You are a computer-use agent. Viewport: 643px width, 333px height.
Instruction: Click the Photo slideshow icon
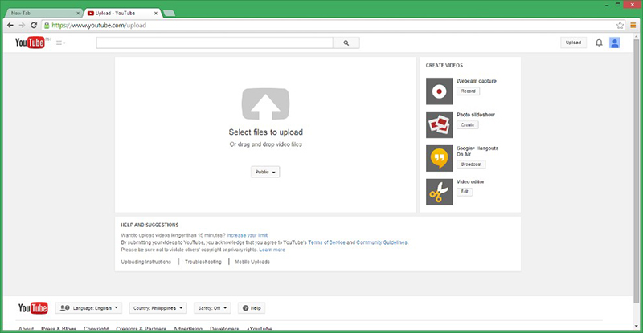440,124
